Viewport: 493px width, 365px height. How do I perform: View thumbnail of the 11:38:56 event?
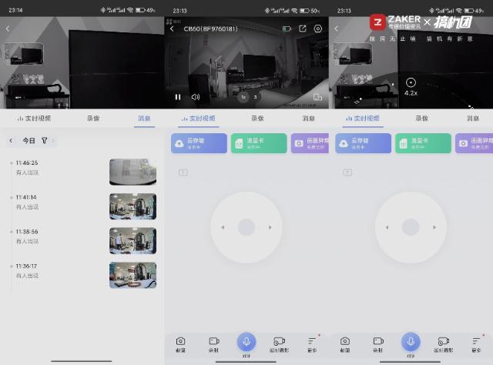(x=132, y=241)
